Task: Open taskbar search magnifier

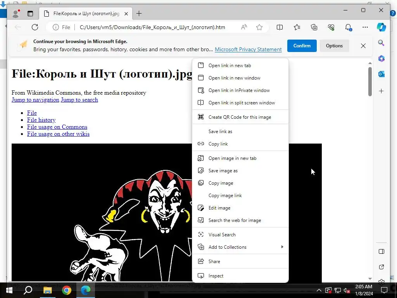Action: 28,290
